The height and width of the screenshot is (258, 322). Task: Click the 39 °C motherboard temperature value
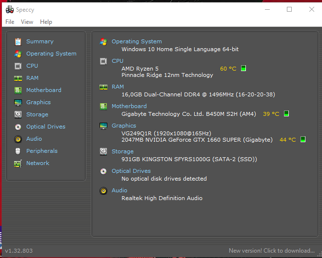pyautogui.click(x=271, y=114)
